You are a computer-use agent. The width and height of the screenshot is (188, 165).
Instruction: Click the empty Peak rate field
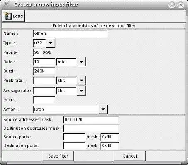[x=44, y=81]
